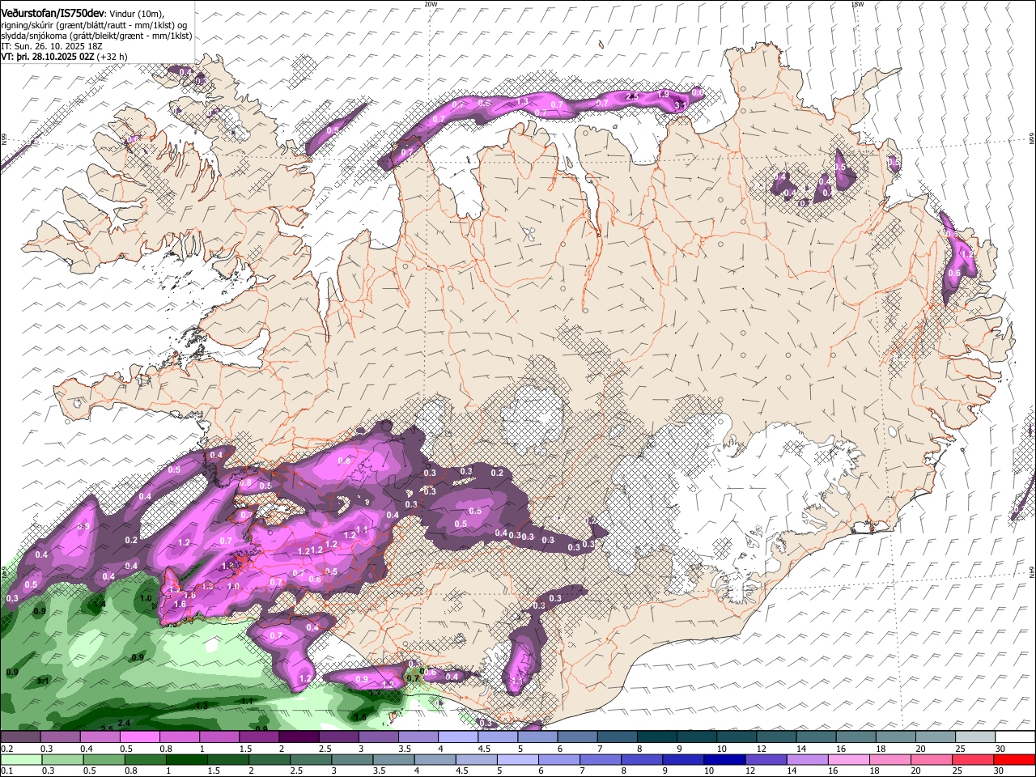Pick the darkest purple 2–2.5 snow swatch
This screenshot has height=777, width=1036.
299,737
